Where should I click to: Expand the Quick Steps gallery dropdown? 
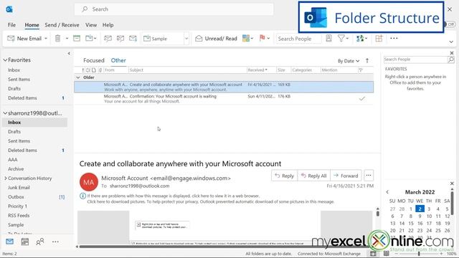(x=186, y=38)
